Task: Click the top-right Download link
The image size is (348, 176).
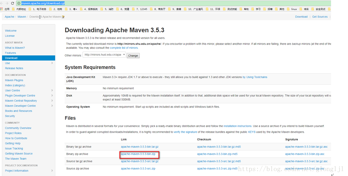Action: [x=301, y=17]
